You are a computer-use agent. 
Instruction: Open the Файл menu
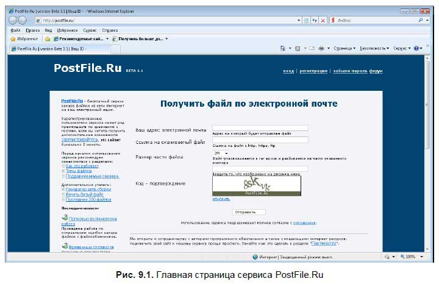point(15,29)
